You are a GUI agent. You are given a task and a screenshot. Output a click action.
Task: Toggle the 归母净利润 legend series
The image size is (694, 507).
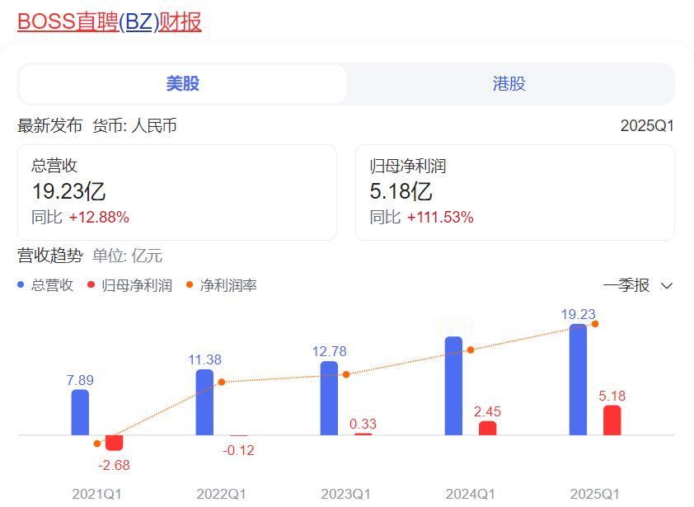click(x=129, y=285)
